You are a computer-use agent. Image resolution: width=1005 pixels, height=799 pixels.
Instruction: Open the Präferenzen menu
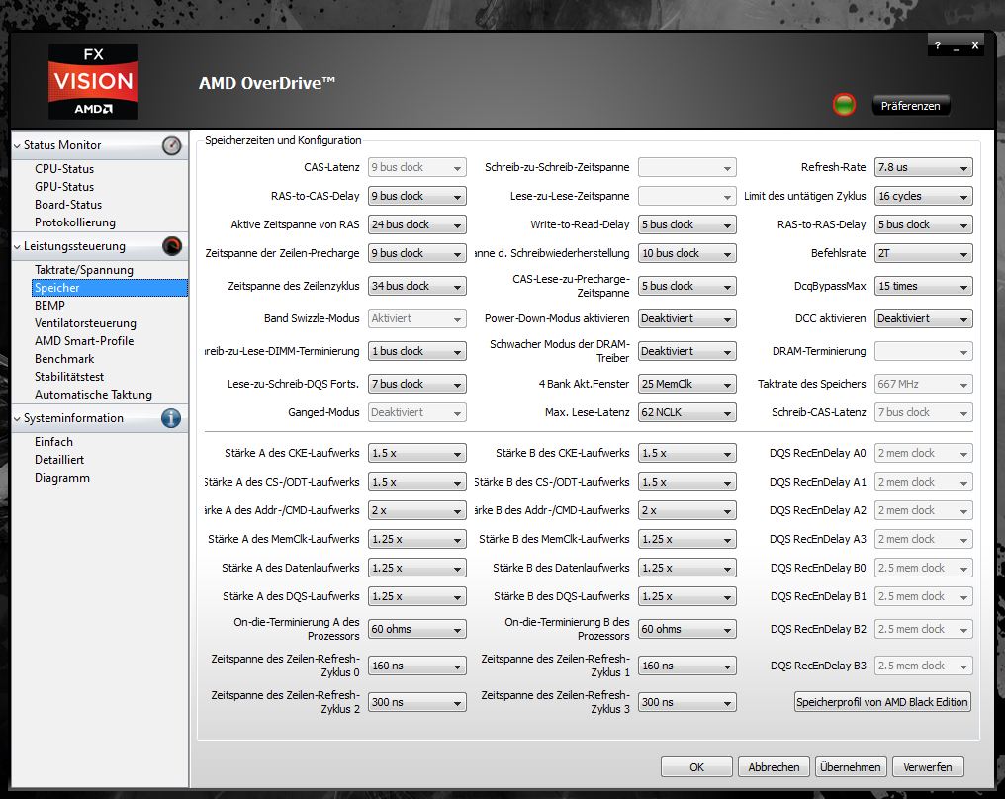coord(910,106)
